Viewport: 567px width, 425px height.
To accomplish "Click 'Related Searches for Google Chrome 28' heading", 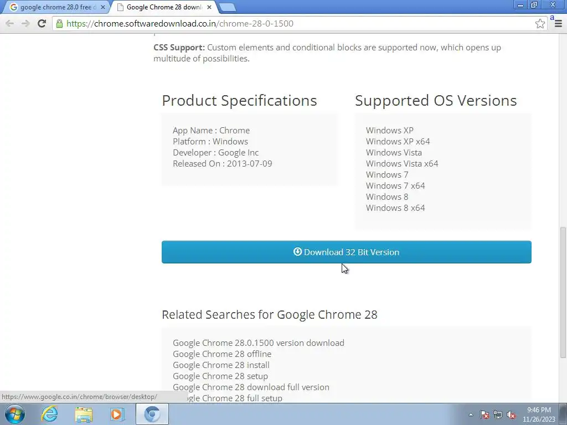I will click(270, 314).
